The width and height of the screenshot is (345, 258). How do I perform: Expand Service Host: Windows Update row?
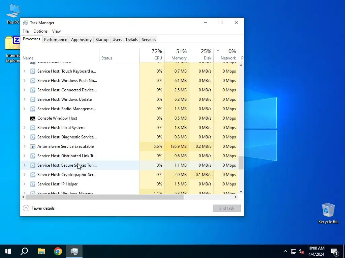(x=24, y=99)
